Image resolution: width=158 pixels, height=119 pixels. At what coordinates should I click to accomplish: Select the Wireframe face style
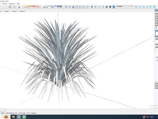(99, 7)
